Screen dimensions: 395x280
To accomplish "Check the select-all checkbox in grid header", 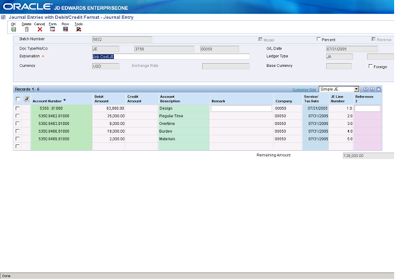I will tap(18, 99).
